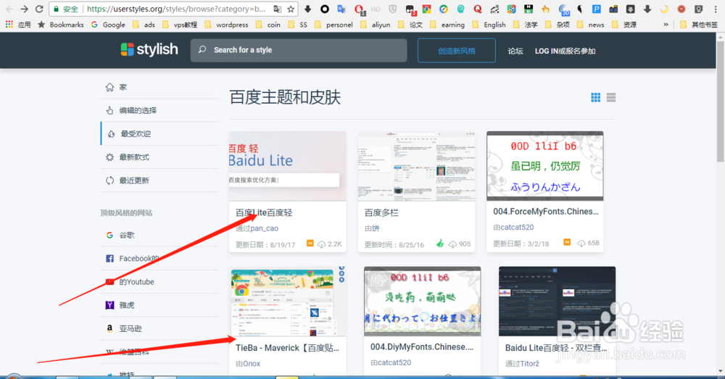
Task: Click orange hand extension icon
Action: (x=546, y=9)
